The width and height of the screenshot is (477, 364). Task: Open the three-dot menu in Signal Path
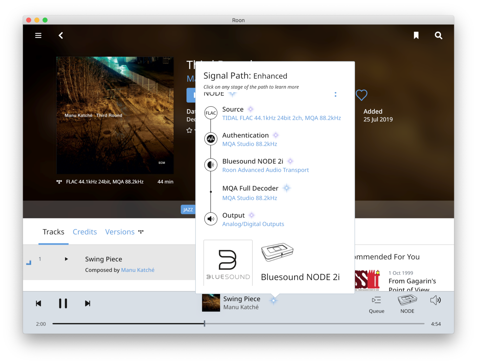point(335,94)
